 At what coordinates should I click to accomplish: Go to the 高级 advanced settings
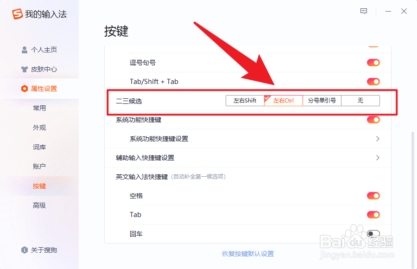click(39, 205)
